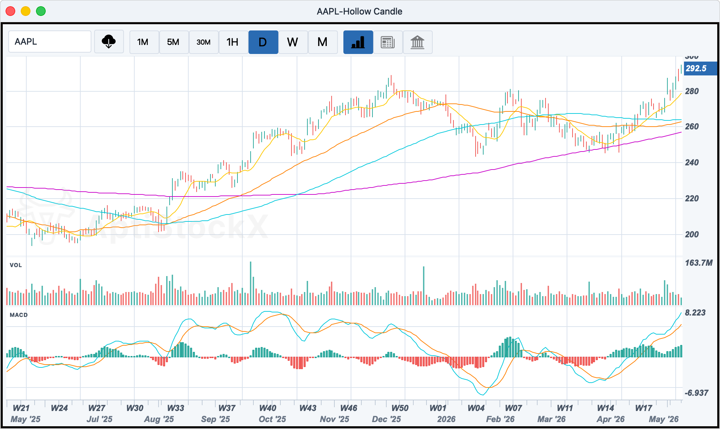The image size is (720, 429).
Task: Click the W30 time axis label
Action: click(x=135, y=408)
